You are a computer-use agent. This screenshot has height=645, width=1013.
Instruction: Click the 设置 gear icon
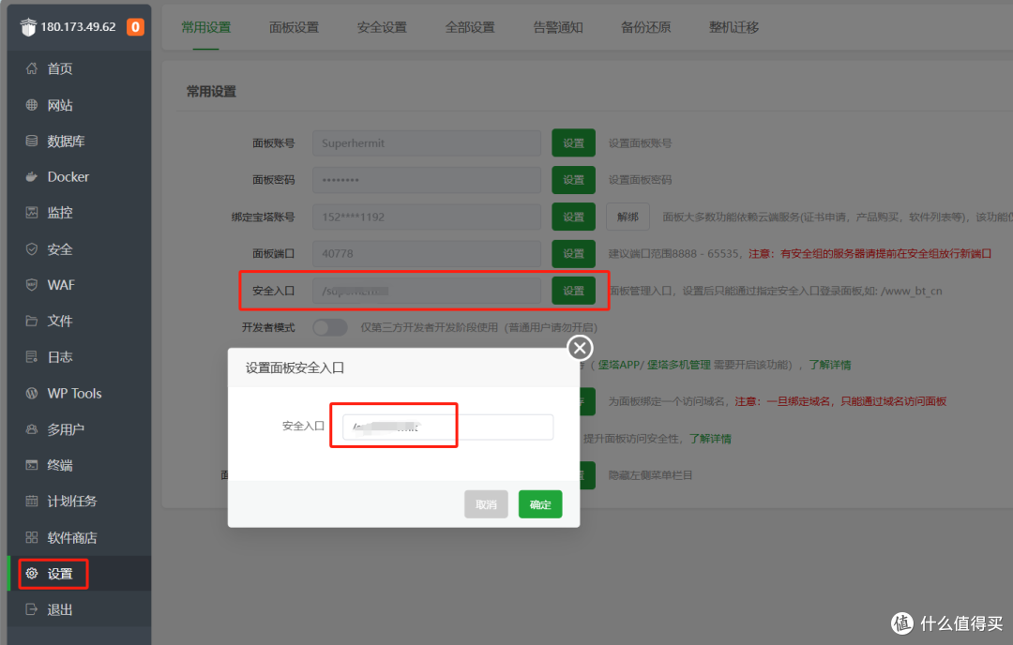(x=32, y=574)
